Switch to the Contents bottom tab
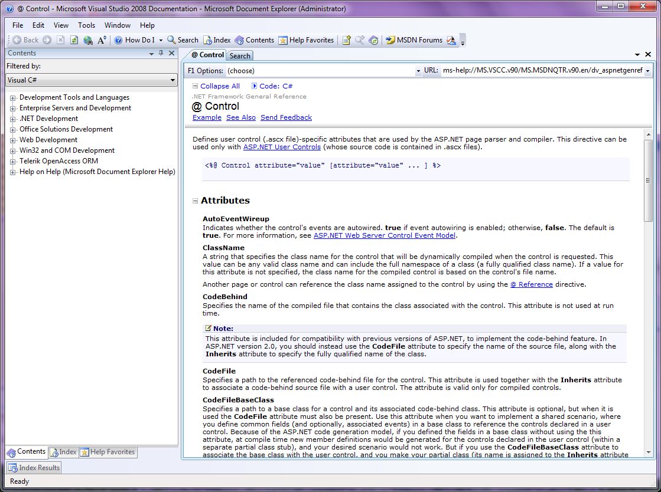The height and width of the screenshot is (492, 661). pyautogui.click(x=26, y=452)
